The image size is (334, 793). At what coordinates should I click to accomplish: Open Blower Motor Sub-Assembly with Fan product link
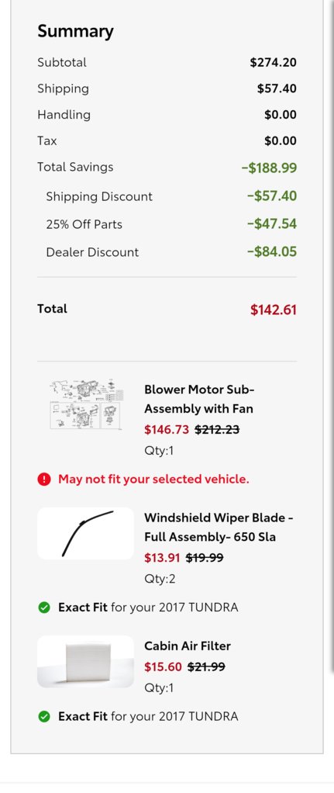tap(199, 399)
